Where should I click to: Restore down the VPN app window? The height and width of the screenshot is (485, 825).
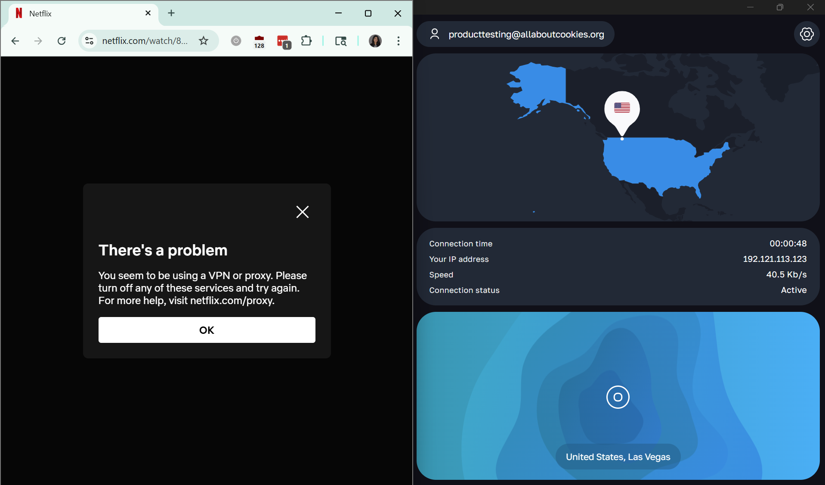point(780,7)
